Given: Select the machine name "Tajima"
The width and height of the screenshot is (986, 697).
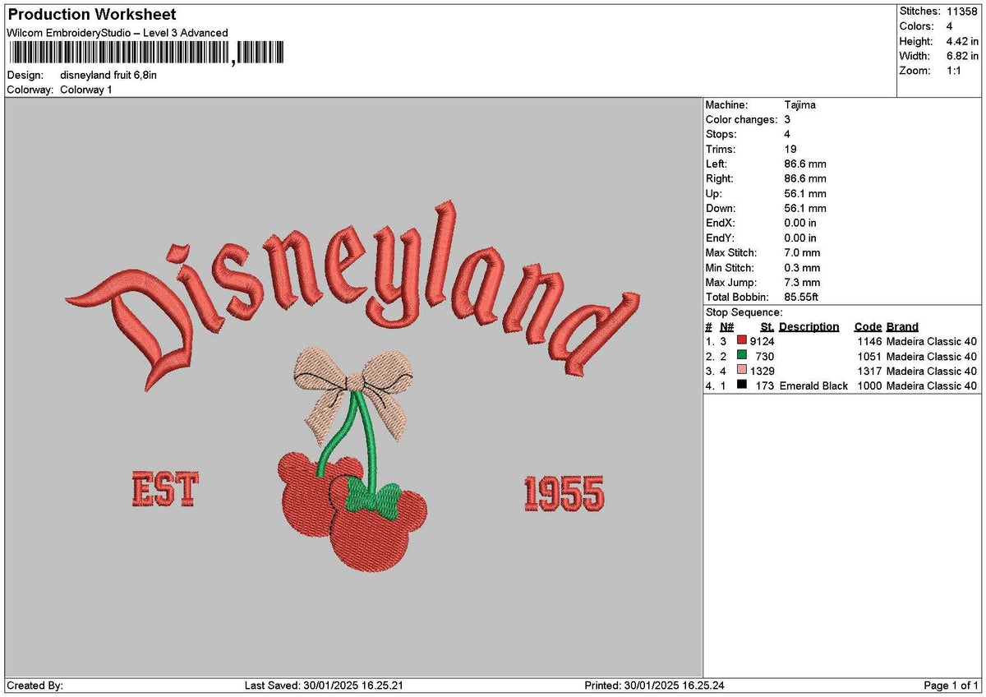Looking at the screenshot, I should [x=800, y=105].
